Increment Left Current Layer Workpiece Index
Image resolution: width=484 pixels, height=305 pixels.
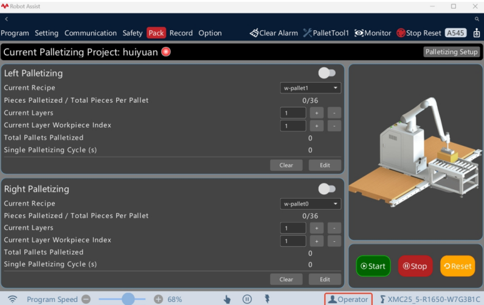(x=317, y=126)
